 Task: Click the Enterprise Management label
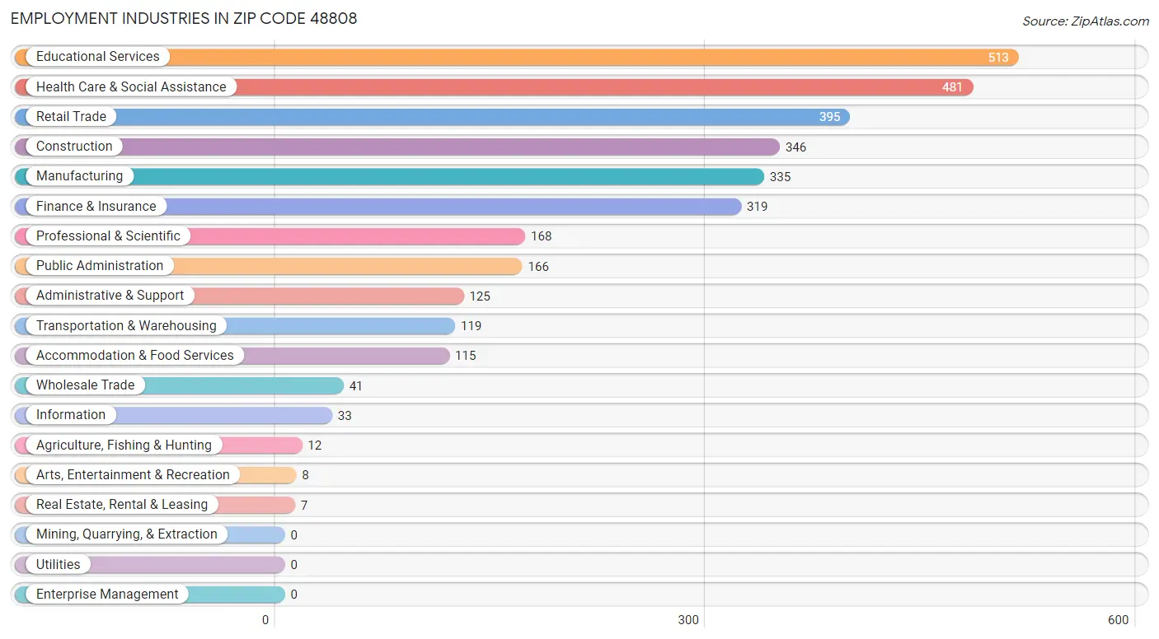tap(107, 594)
